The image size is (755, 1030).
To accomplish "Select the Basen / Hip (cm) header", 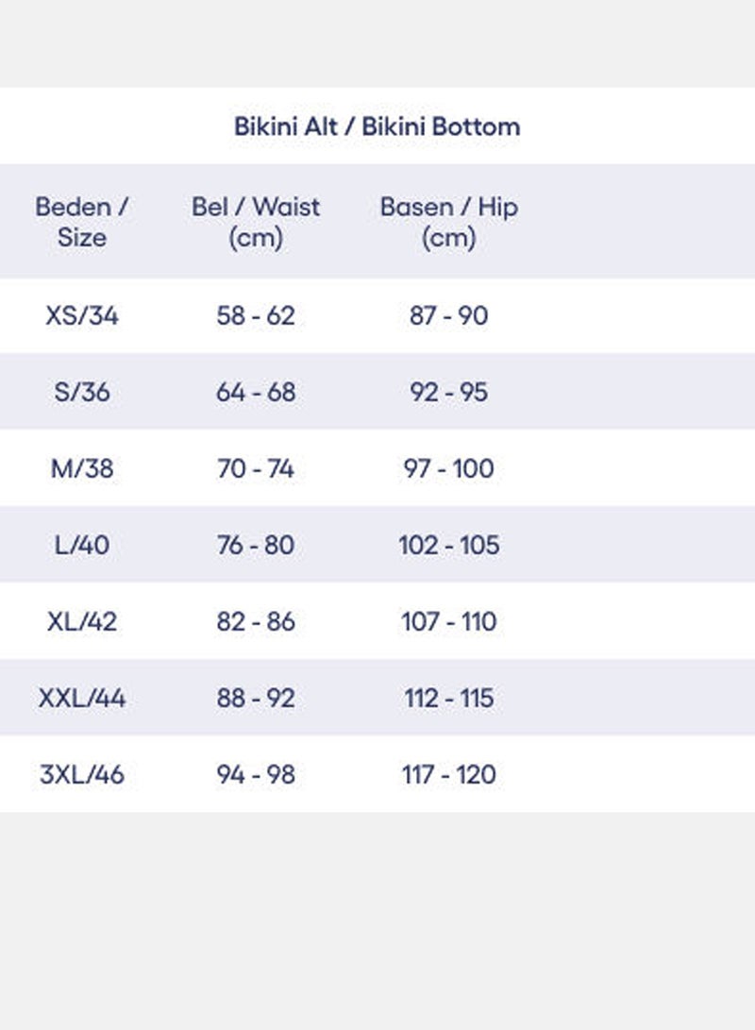I will click(449, 222).
